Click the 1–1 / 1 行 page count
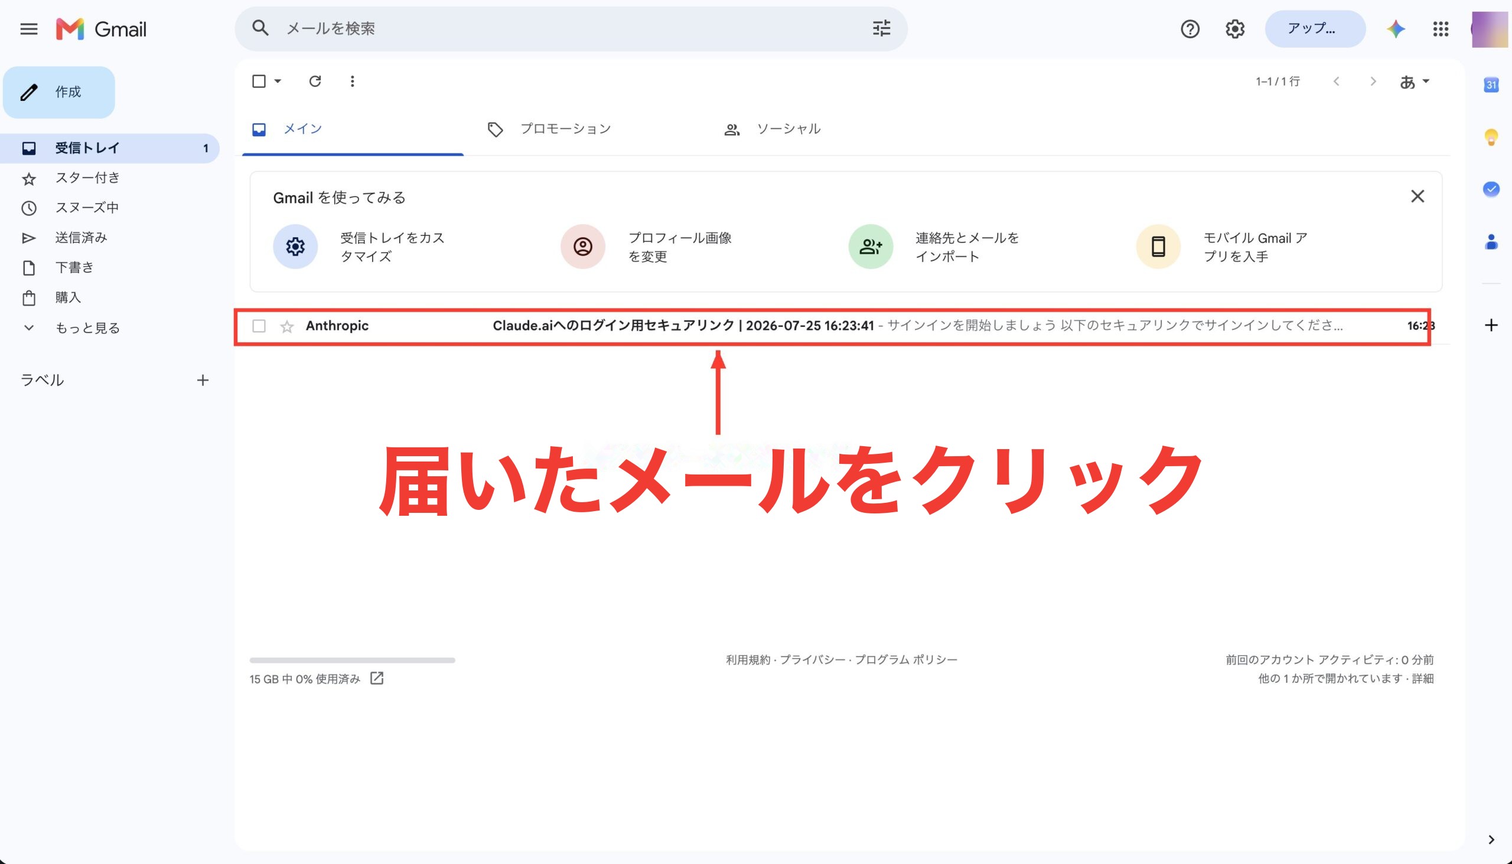 pyautogui.click(x=1278, y=81)
